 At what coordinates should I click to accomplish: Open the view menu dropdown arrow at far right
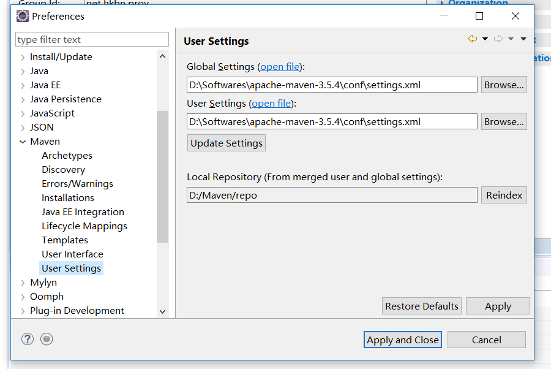click(523, 39)
